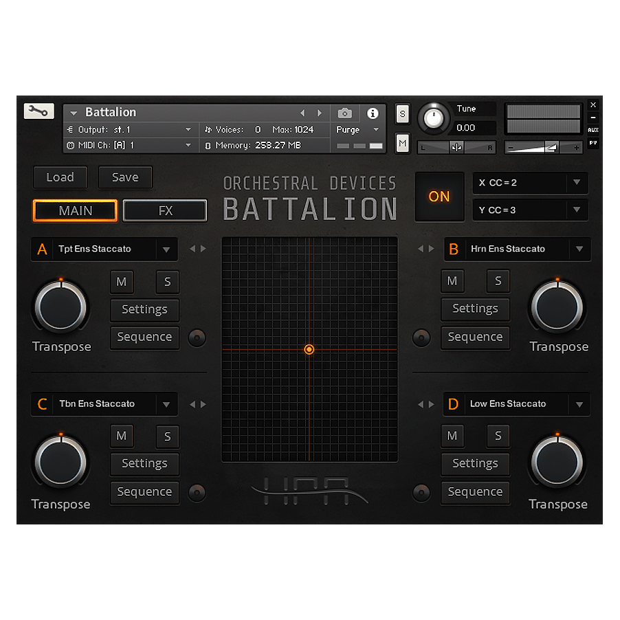620x620 pixels.
Task: Click the Load button
Action: coord(60,177)
